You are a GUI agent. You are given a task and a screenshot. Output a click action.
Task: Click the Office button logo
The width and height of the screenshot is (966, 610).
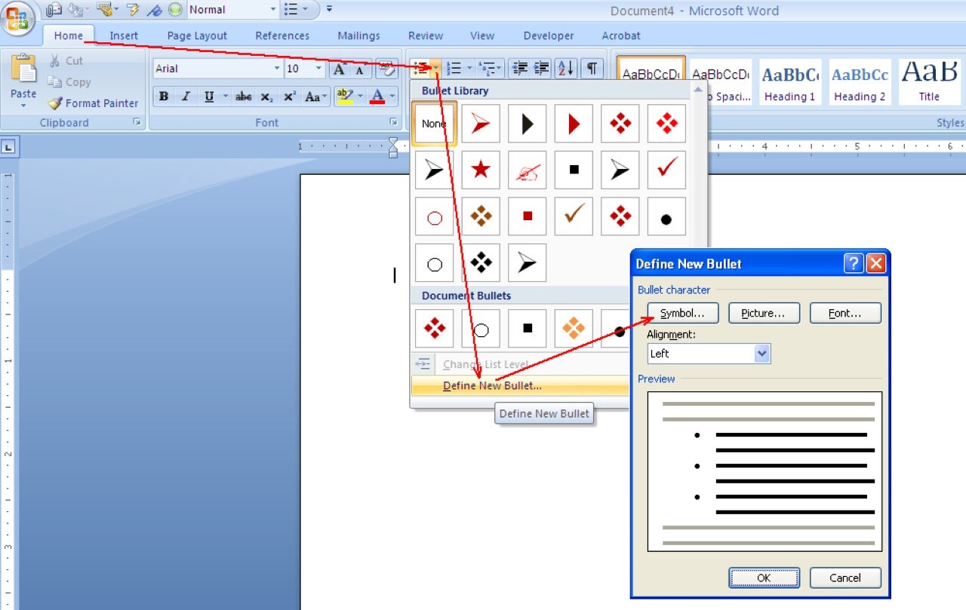[18, 18]
